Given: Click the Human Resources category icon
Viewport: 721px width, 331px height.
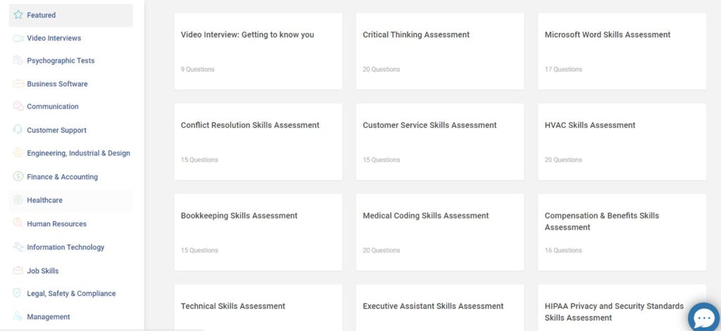Looking at the screenshot, I should point(18,223).
